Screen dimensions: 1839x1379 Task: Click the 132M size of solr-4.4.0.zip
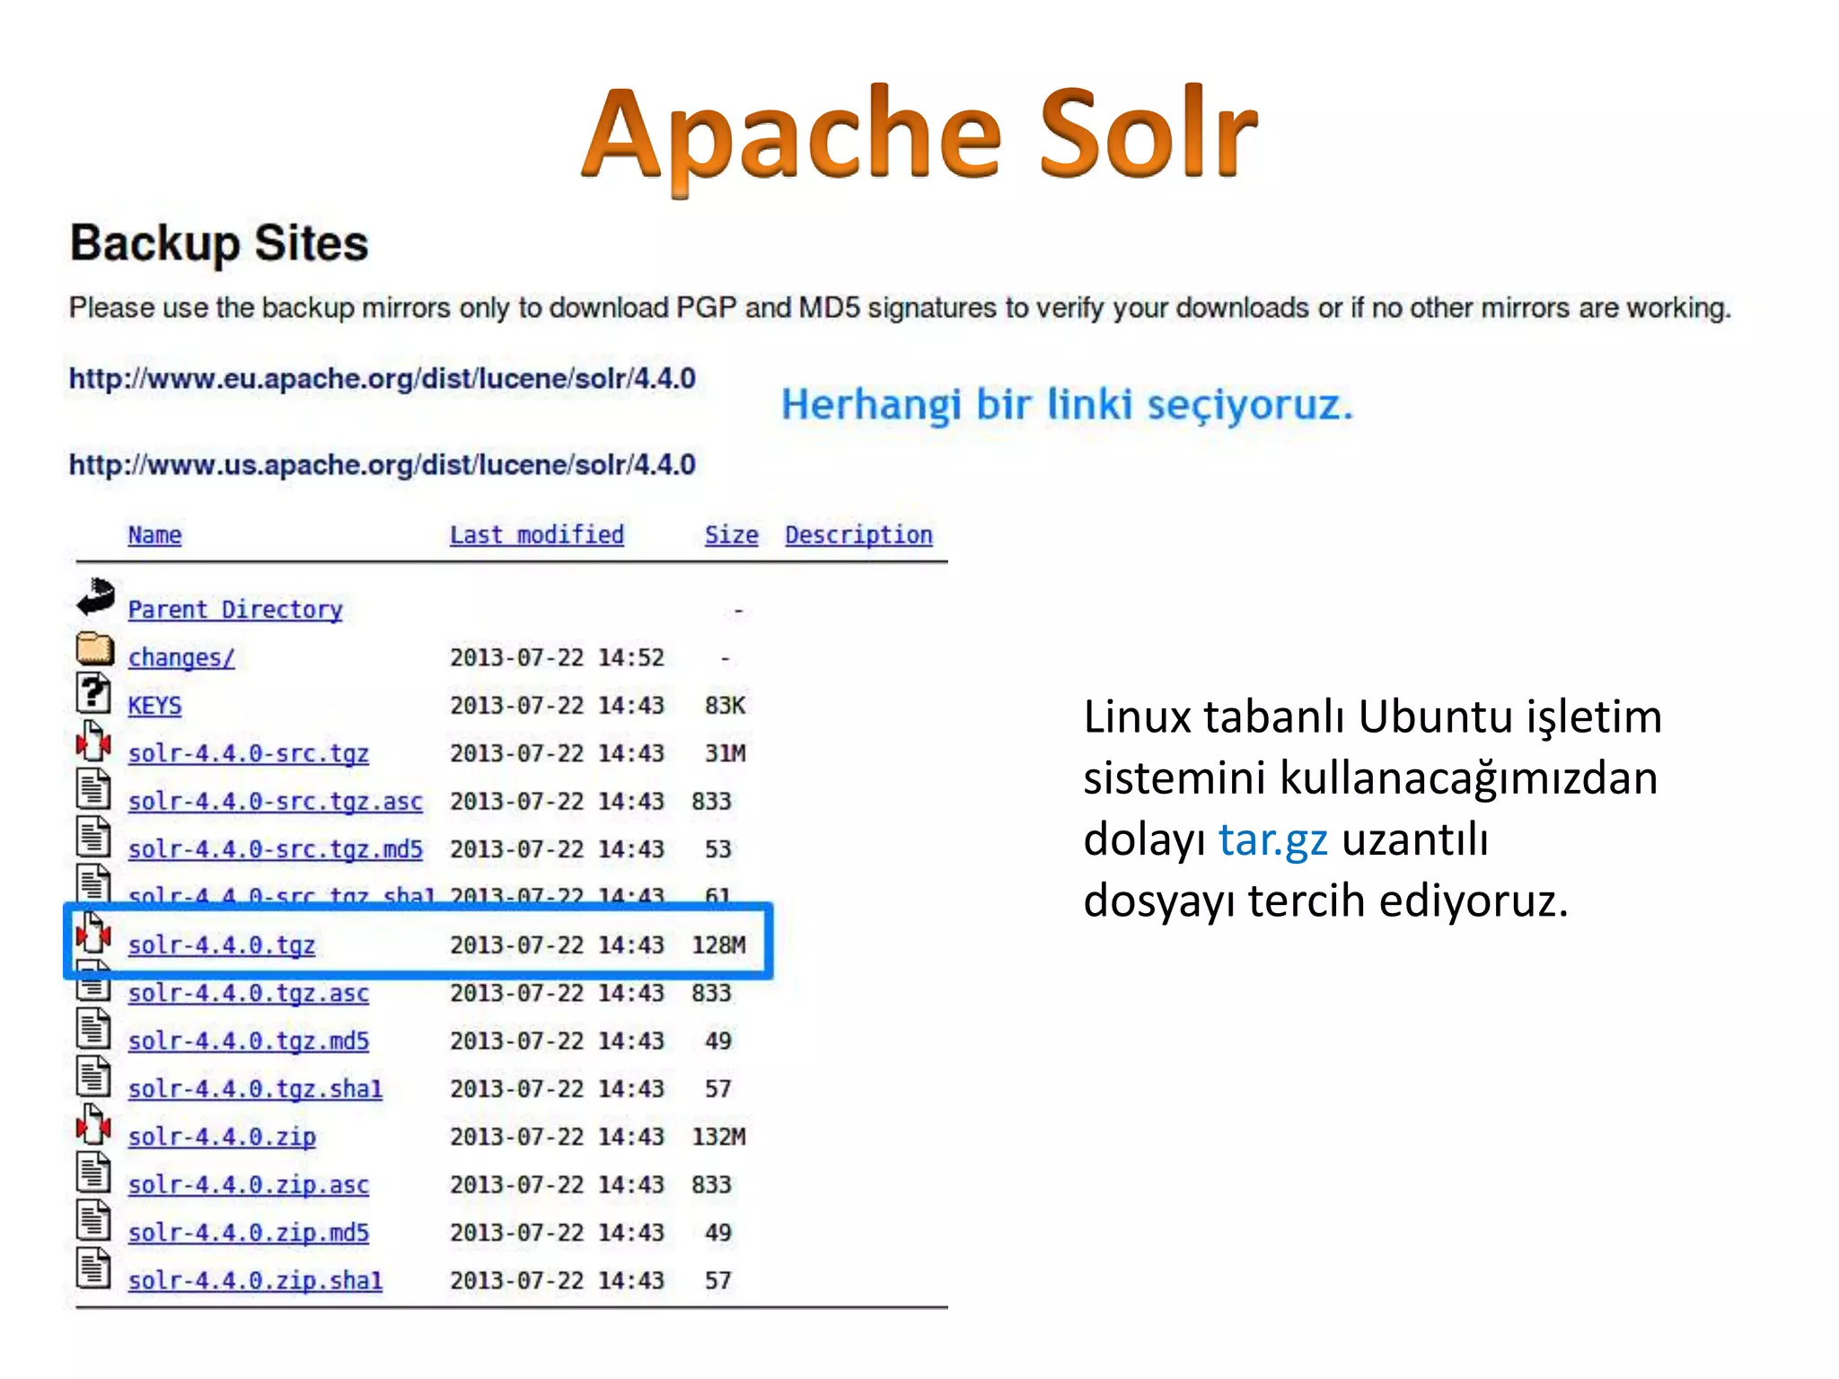(718, 1137)
